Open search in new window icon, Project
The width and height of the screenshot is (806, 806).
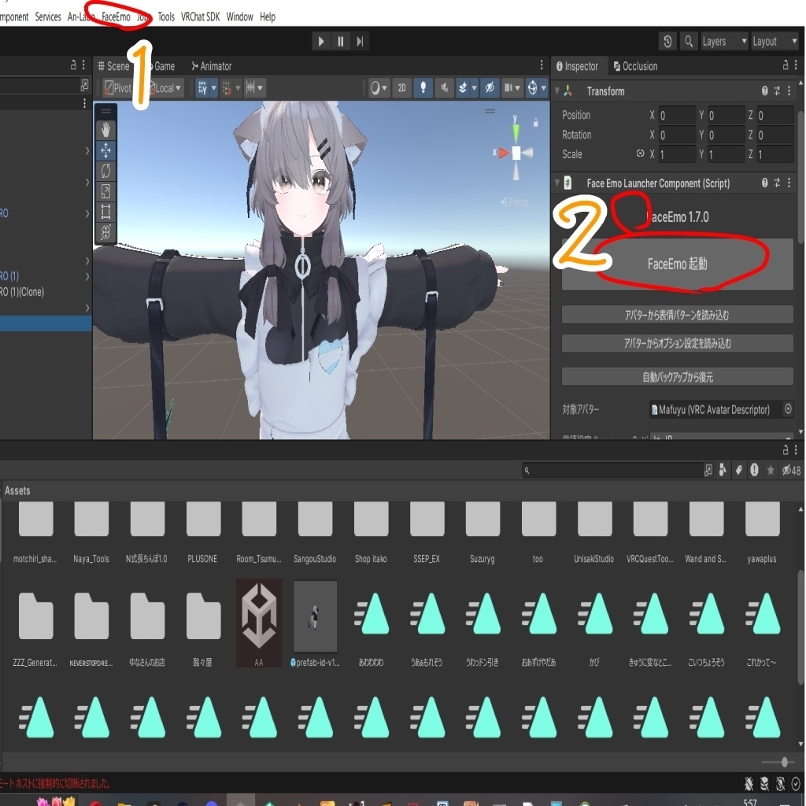coord(708,470)
